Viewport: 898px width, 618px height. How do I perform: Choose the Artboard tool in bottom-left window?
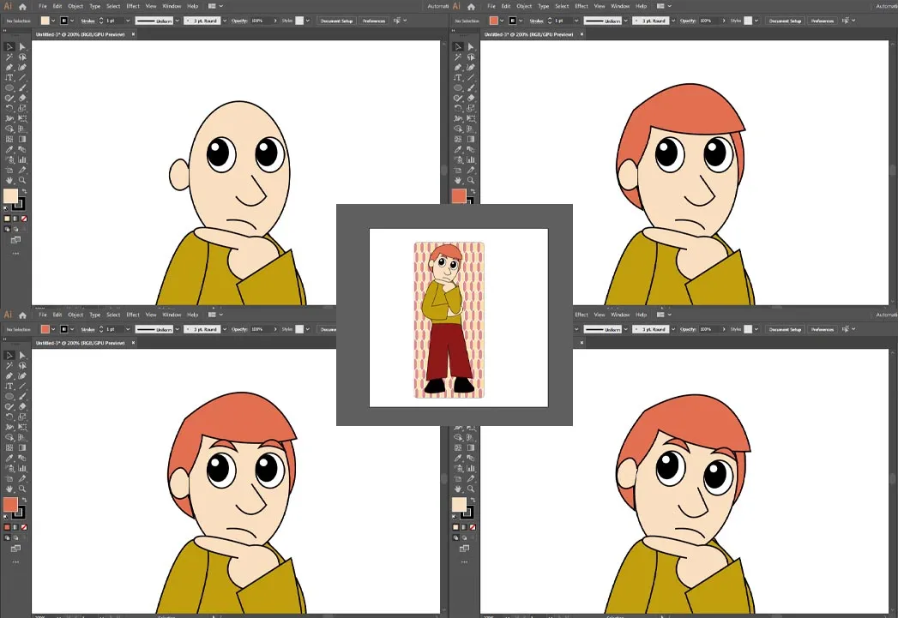9,479
